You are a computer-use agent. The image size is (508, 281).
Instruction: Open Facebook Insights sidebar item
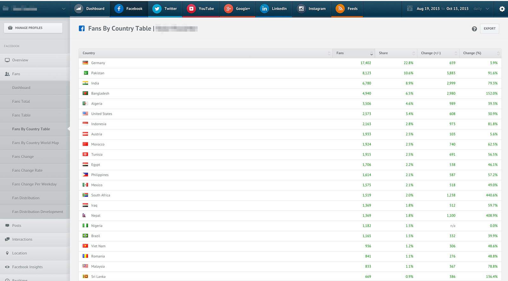[27, 267]
